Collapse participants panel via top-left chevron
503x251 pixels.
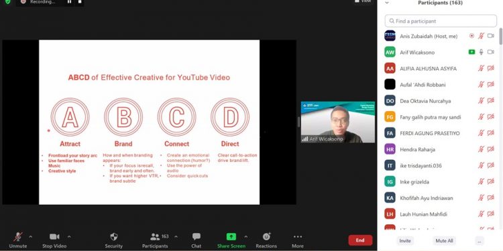point(387,3)
